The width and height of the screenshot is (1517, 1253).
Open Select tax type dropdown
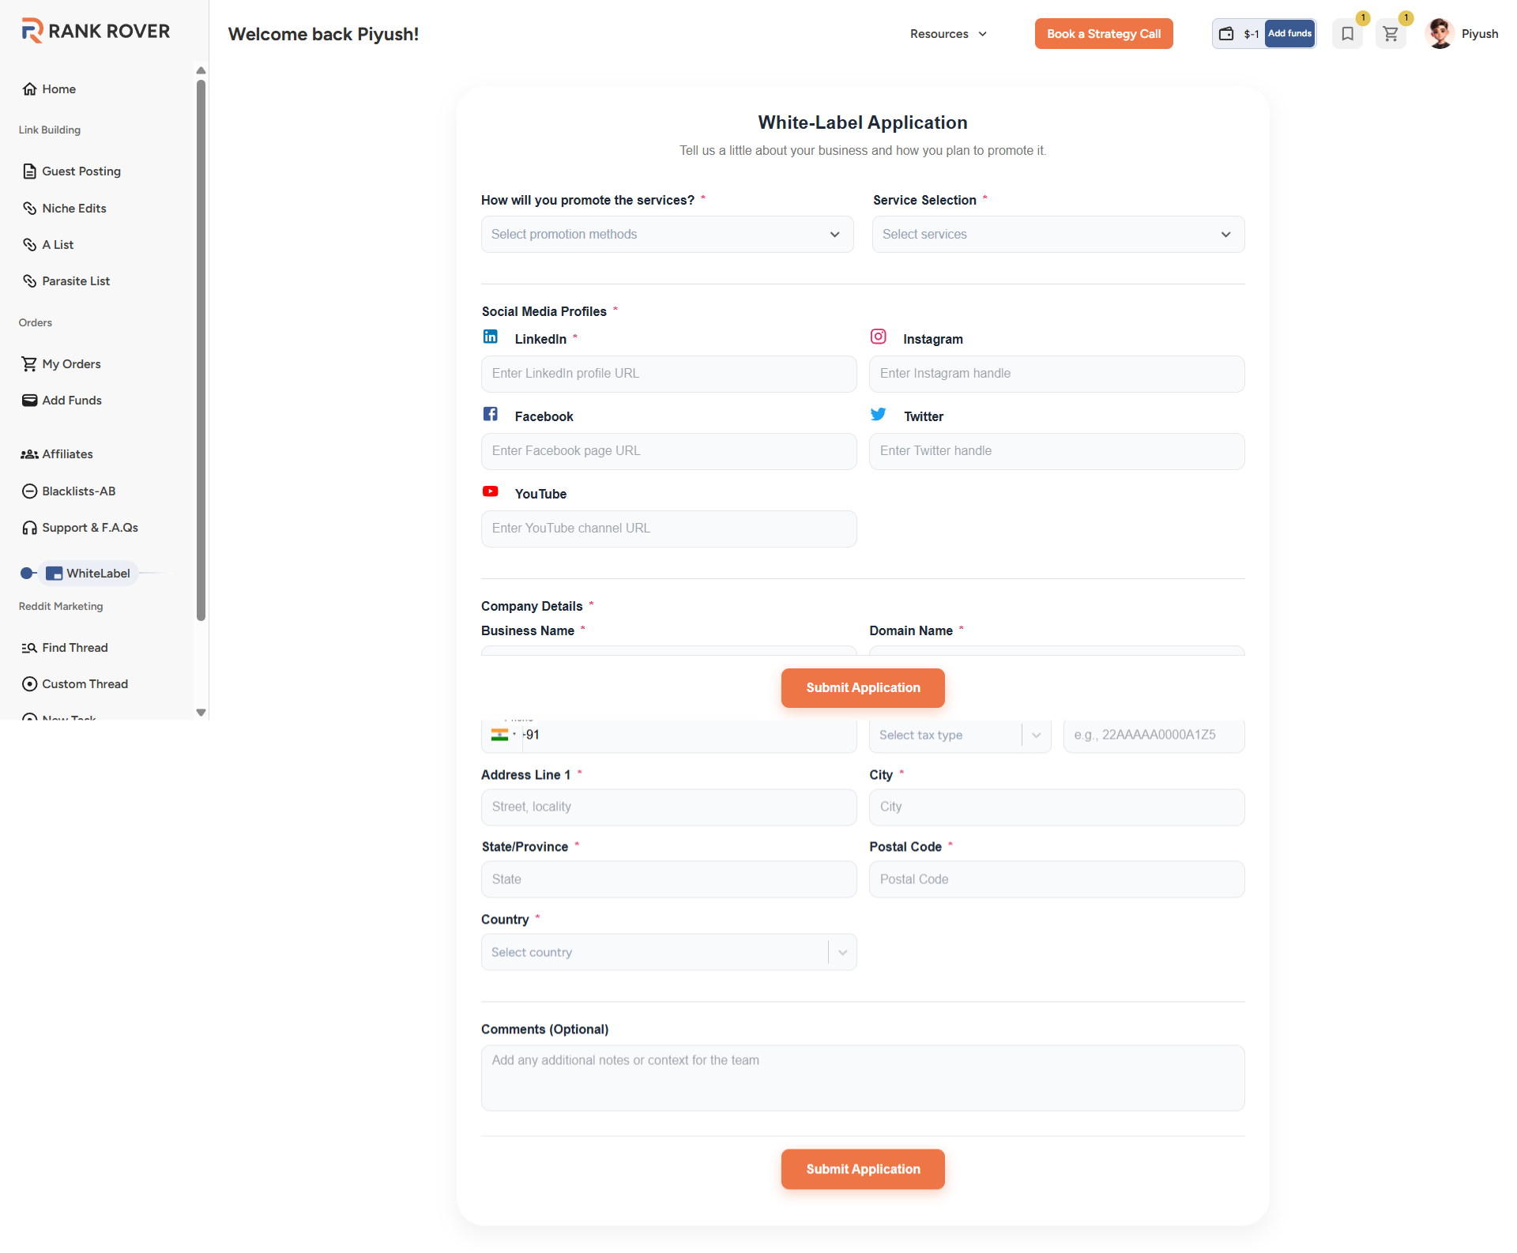click(x=959, y=736)
